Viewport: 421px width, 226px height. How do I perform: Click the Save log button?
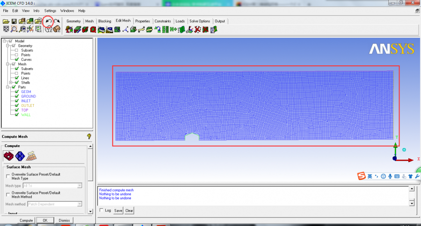[118, 211]
